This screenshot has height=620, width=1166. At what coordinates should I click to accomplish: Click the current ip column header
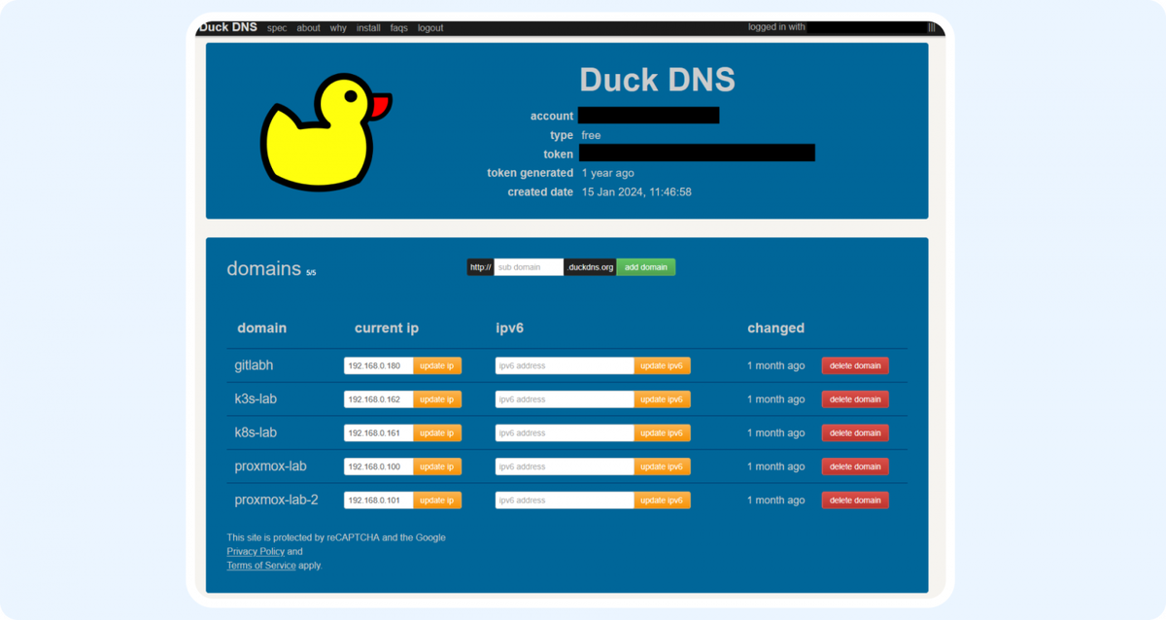tap(387, 328)
